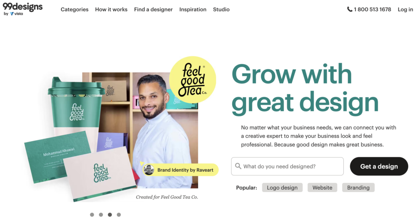
Task: Click the magnifier icon in search box
Action: click(238, 166)
